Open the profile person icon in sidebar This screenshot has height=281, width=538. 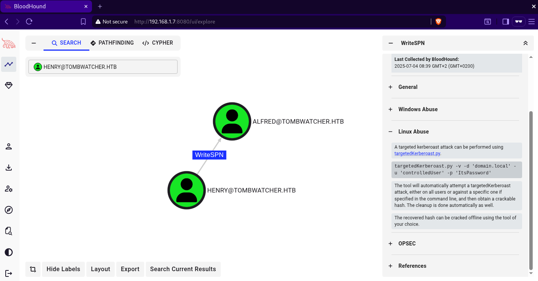point(9,146)
